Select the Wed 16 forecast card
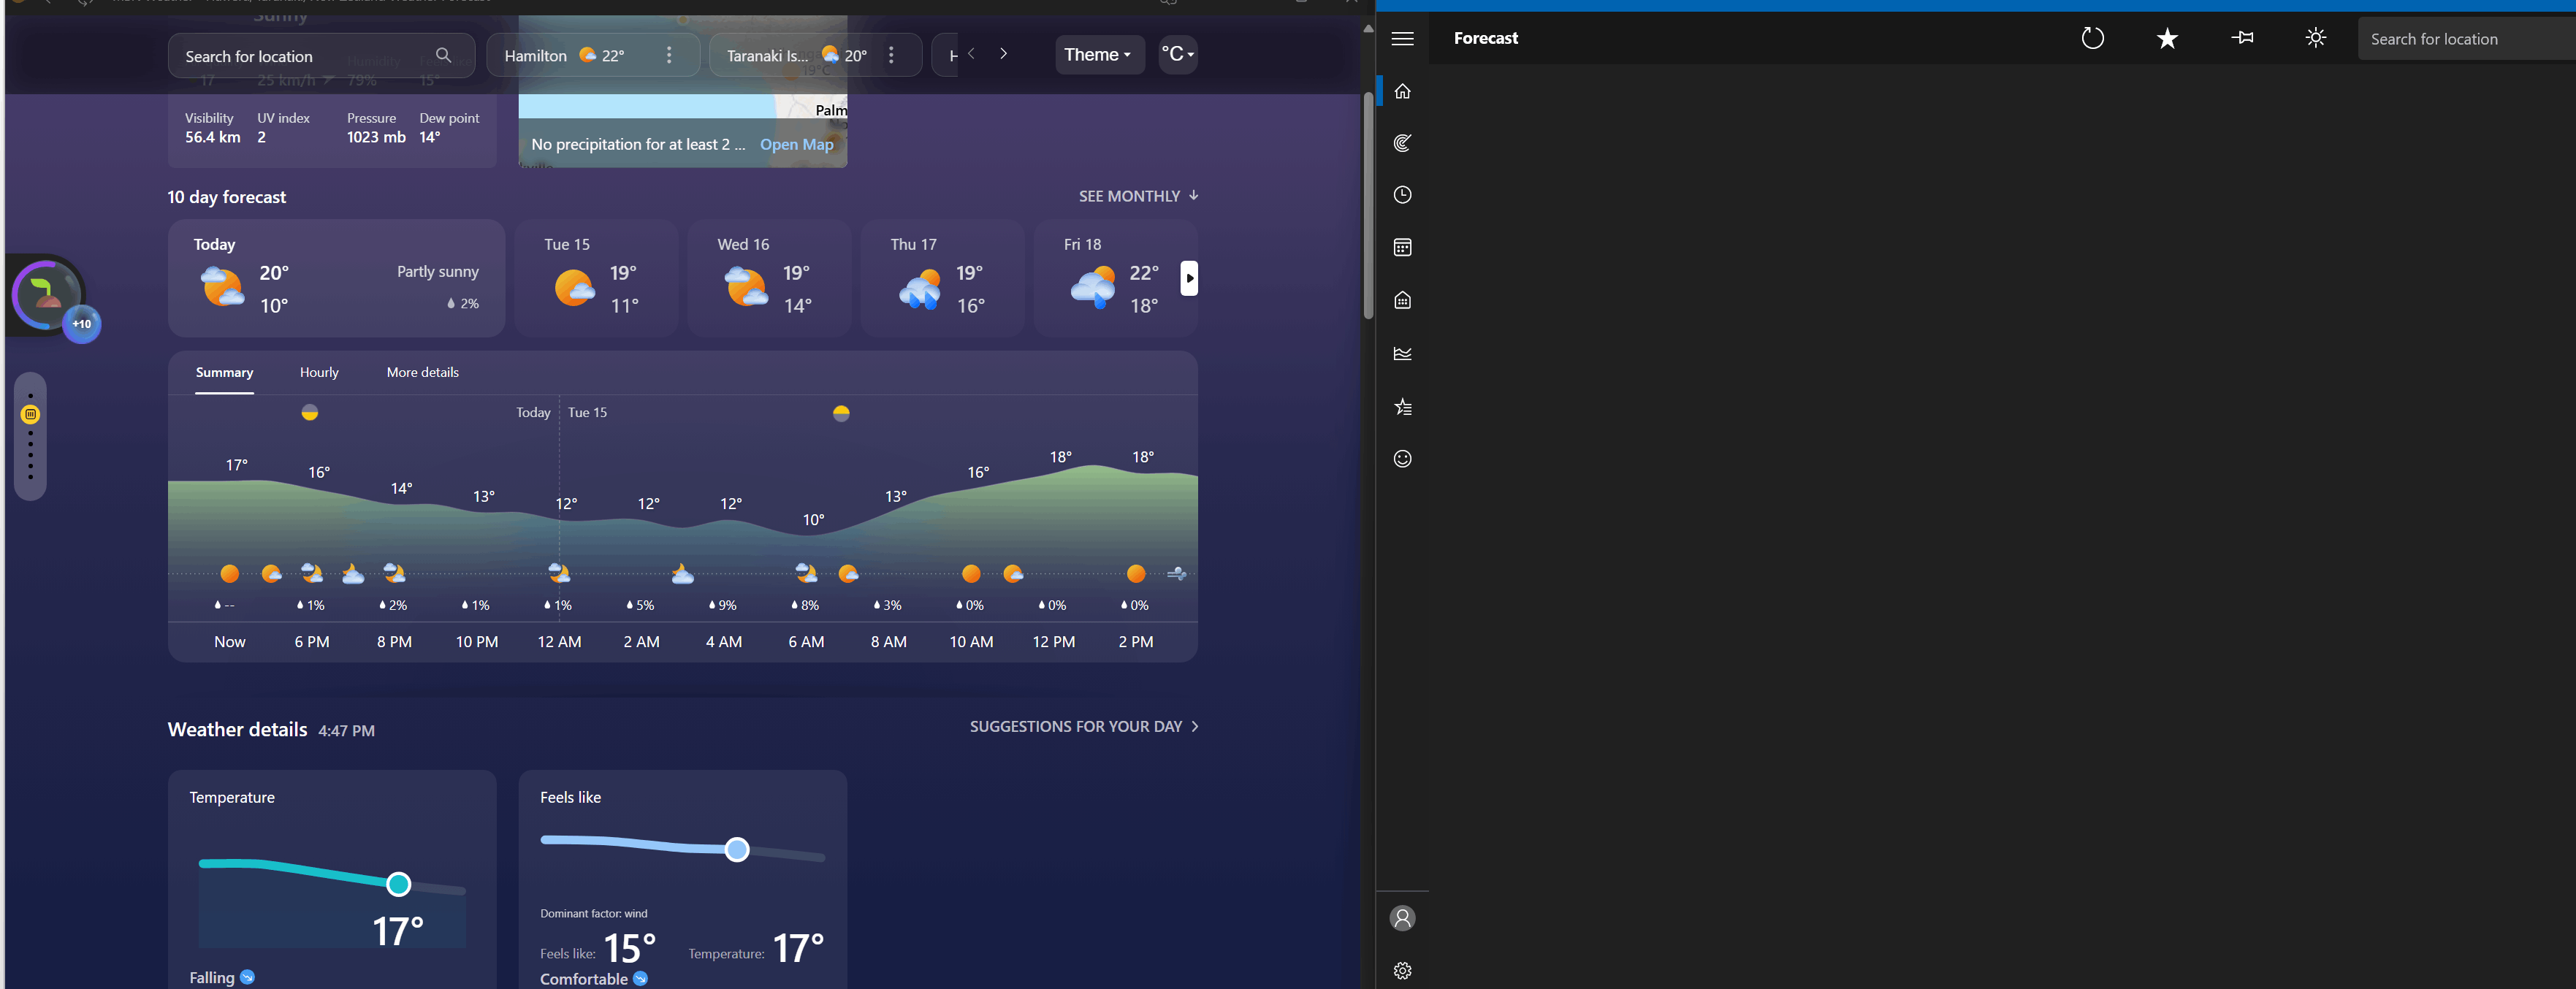The image size is (2576, 989). [x=770, y=278]
